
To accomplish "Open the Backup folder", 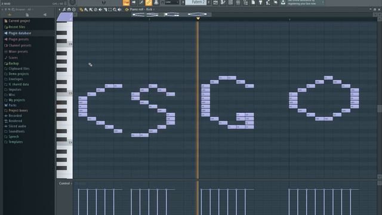I will (13, 63).
